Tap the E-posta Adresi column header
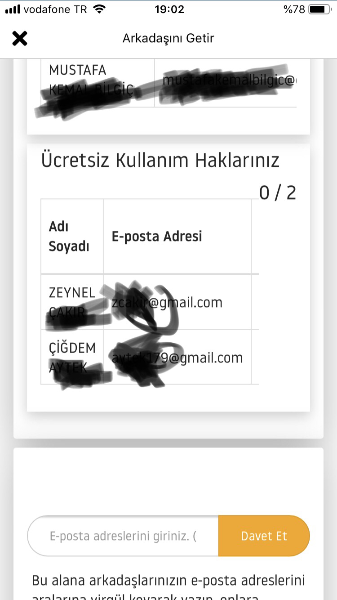Image resolution: width=337 pixels, height=600 pixels. point(177,237)
